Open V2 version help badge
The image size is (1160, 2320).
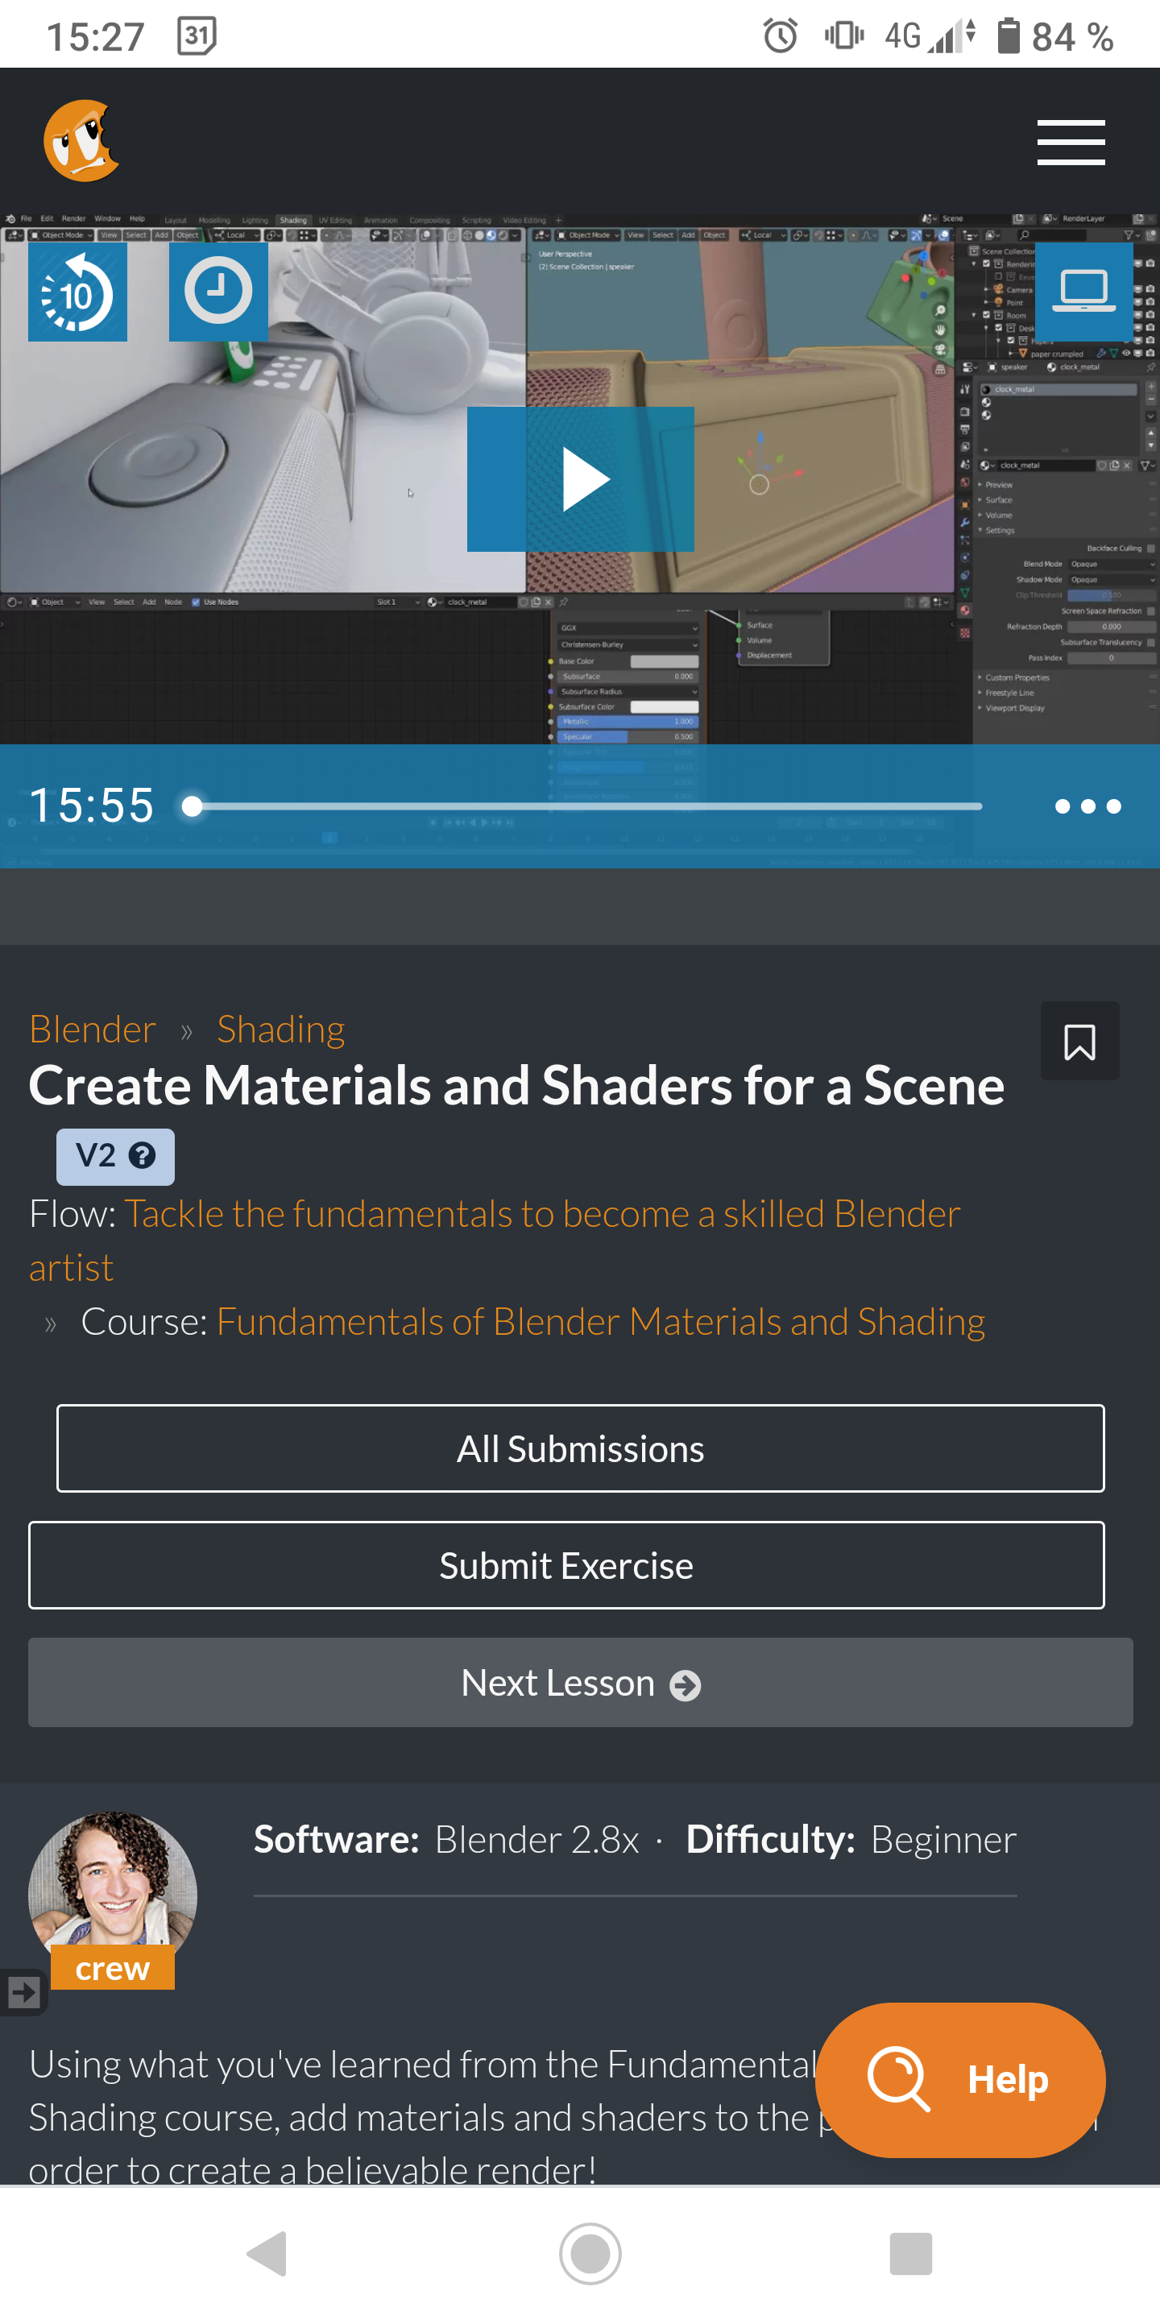[115, 1157]
